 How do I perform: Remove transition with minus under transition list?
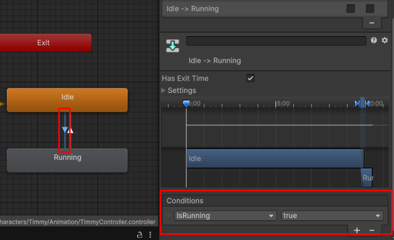click(372, 23)
